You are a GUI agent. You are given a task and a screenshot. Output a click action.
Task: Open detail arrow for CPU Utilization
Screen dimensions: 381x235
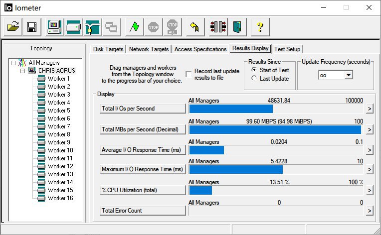[x=370, y=190]
